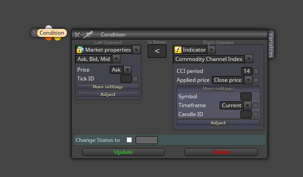Open the Timeframe Current dropdown
Image resolution: width=303 pixels, height=177 pixels.
click(x=247, y=105)
